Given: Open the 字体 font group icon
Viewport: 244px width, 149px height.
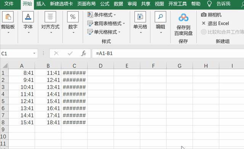Looking at the screenshot, I should tap(28, 17).
